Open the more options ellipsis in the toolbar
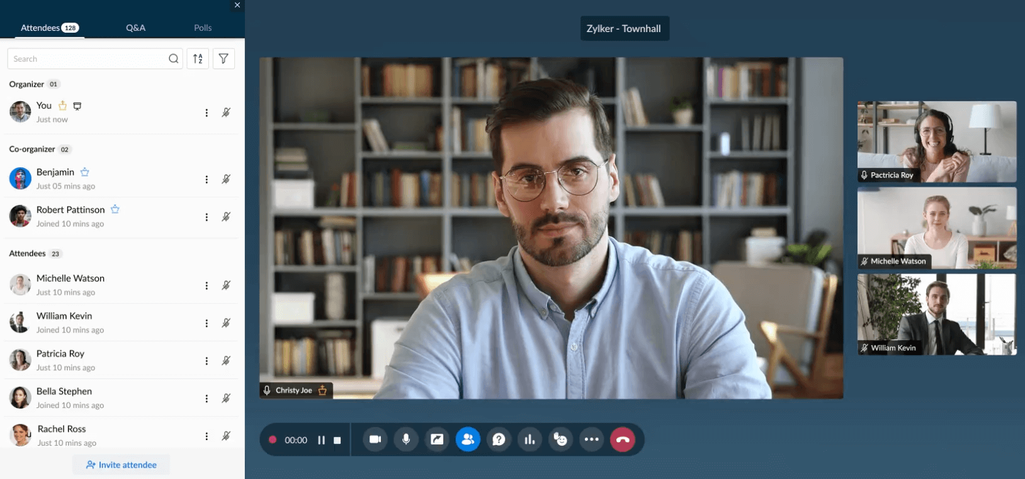The image size is (1025, 479). (x=591, y=439)
